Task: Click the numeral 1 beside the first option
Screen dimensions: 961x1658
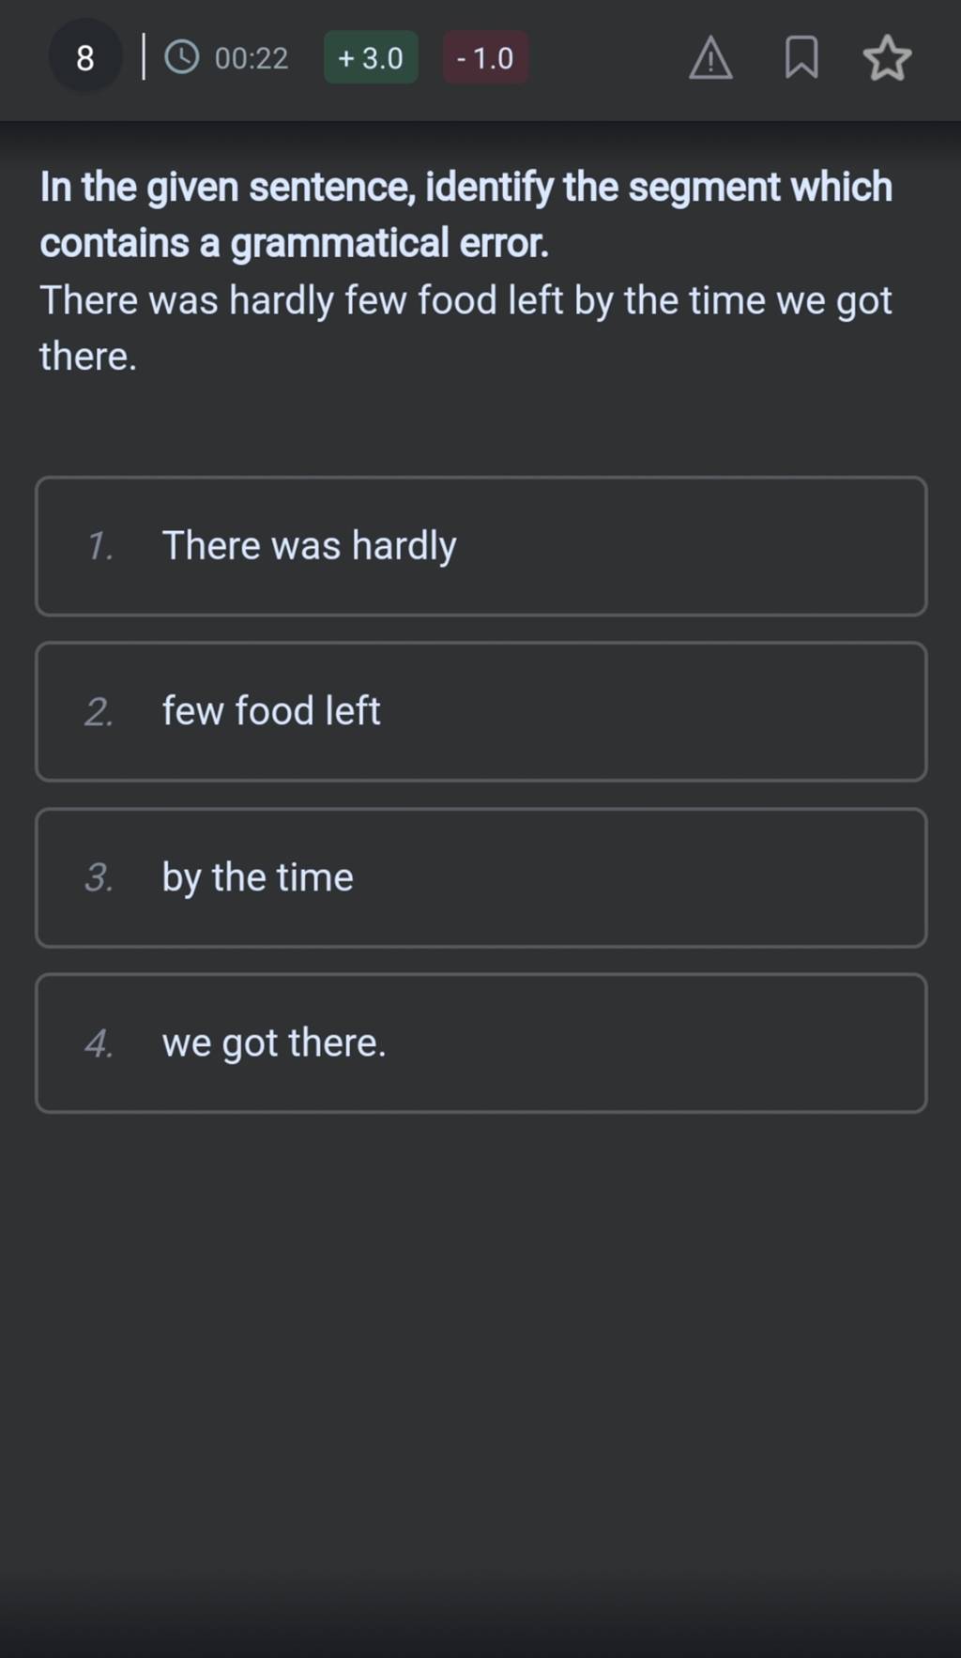Action: [x=99, y=546]
